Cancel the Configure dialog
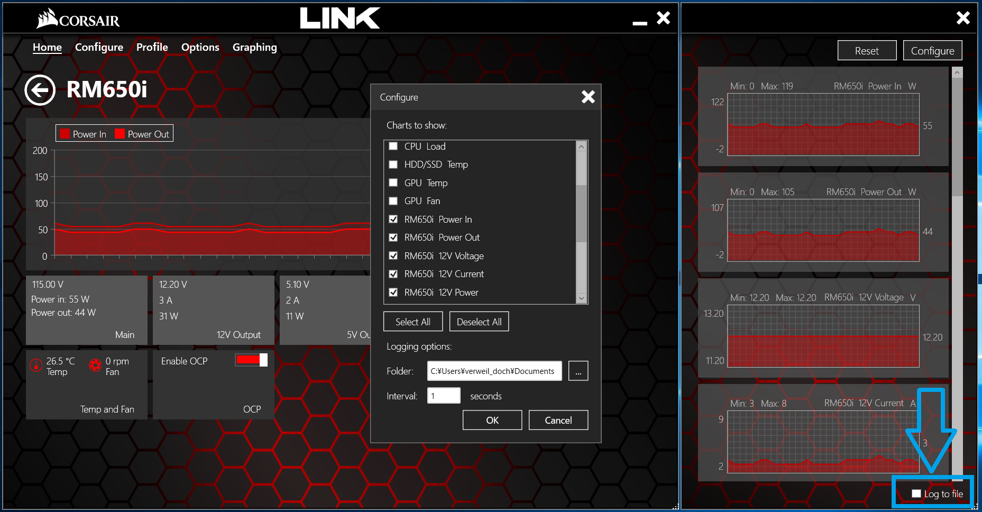982x512 pixels. (x=558, y=420)
